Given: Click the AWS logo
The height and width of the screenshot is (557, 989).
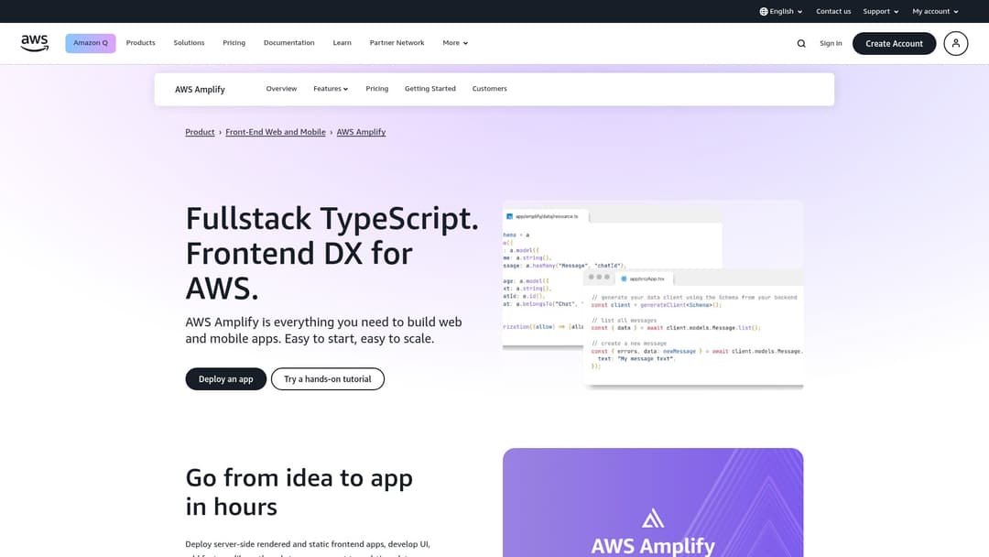Looking at the screenshot, I should pyautogui.click(x=35, y=43).
